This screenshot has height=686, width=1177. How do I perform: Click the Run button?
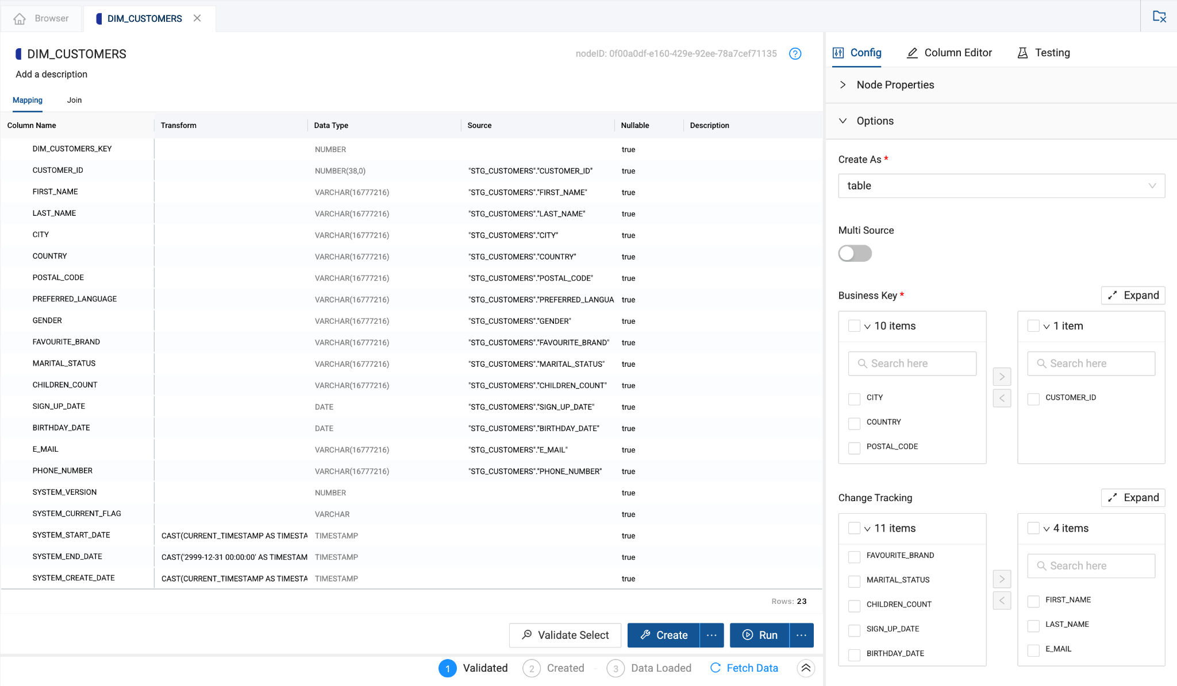[760, 635]
